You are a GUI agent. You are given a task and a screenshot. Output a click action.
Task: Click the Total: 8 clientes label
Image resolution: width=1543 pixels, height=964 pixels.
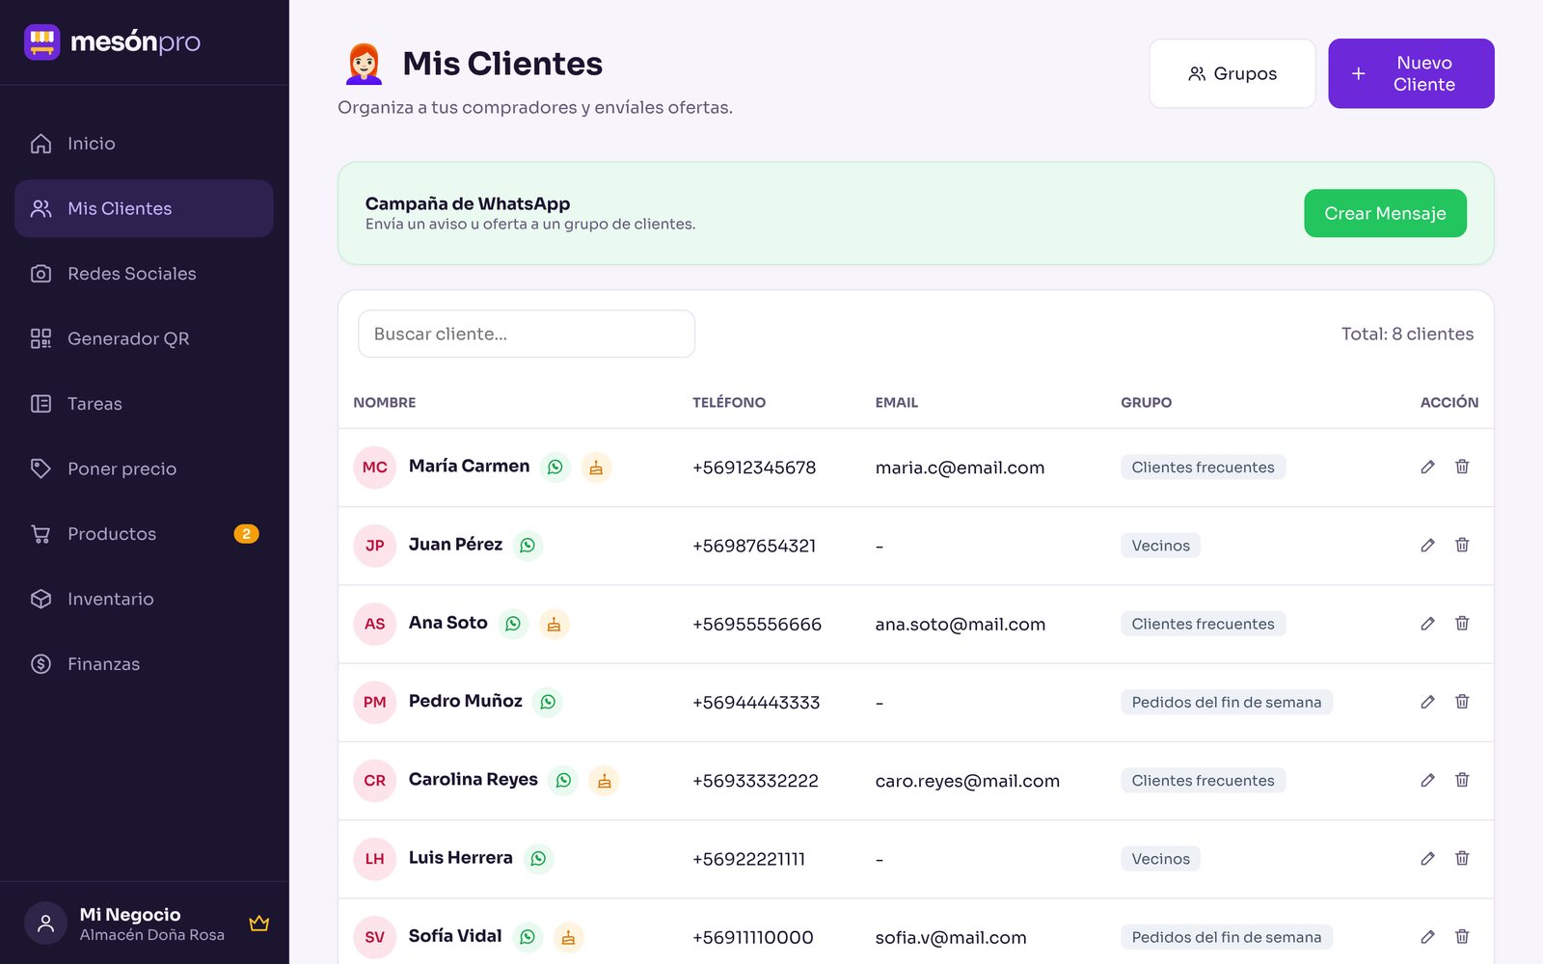coord(1407,334)
